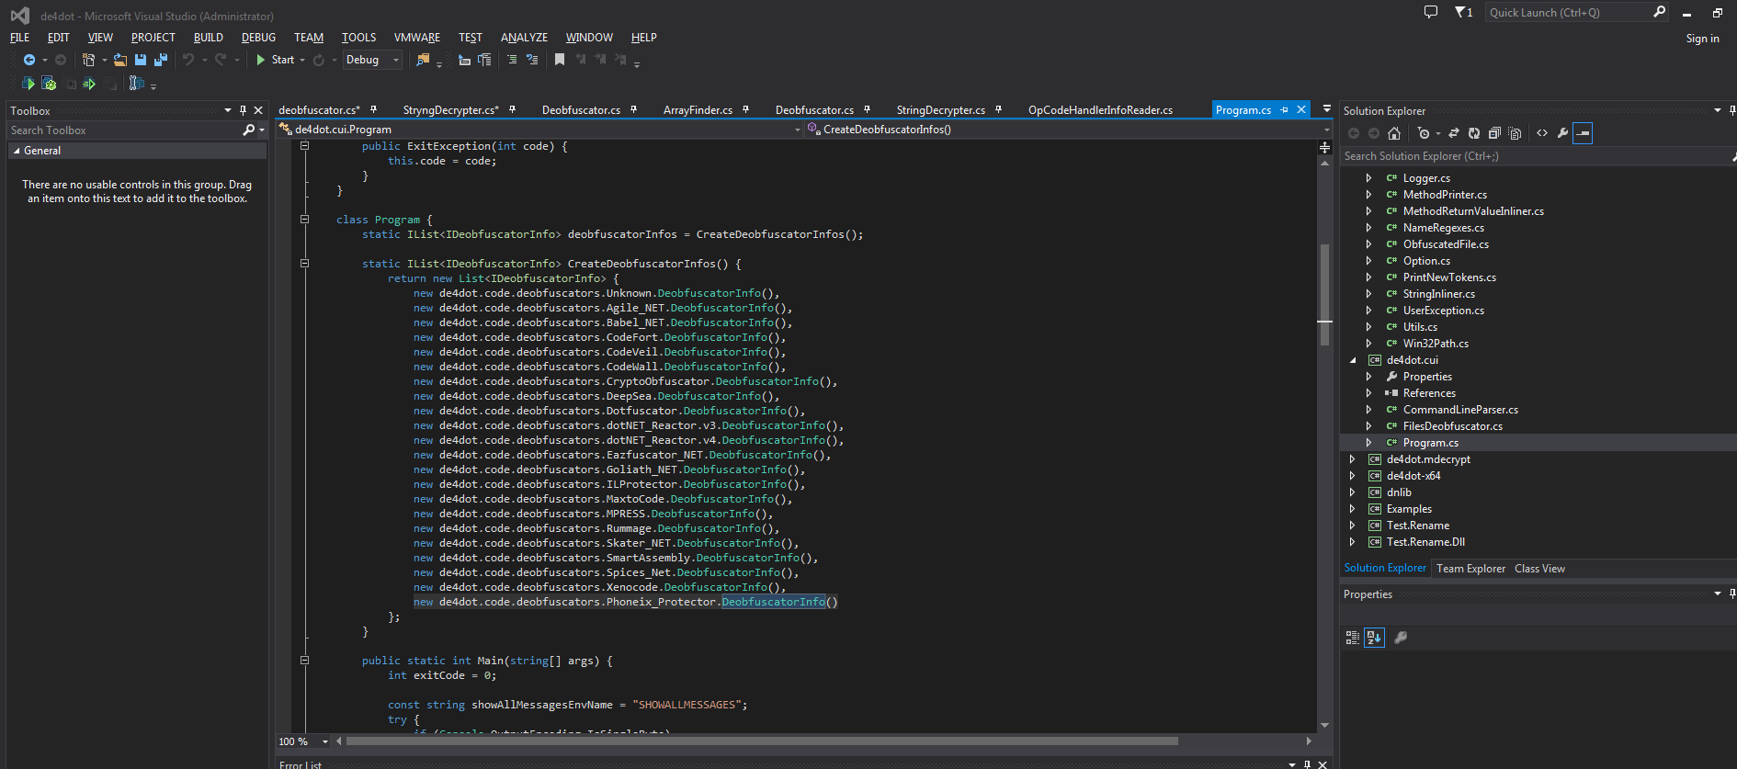This screenshot has height=769, width=1737.
Task: Click the Search Toolbox input field
Action: (x=124, y=130)
